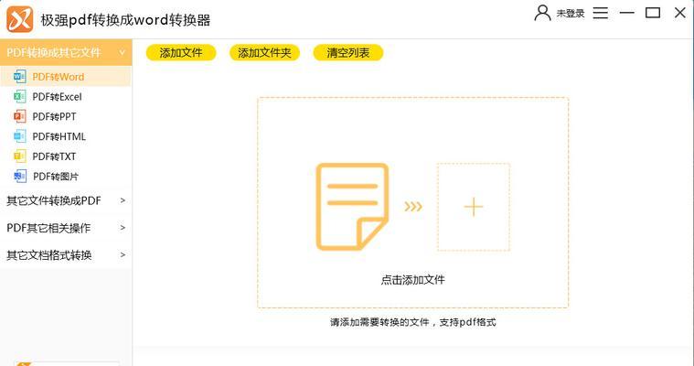
Task: Choose PDF转Word in the sidebar
Action: point(58,77)
